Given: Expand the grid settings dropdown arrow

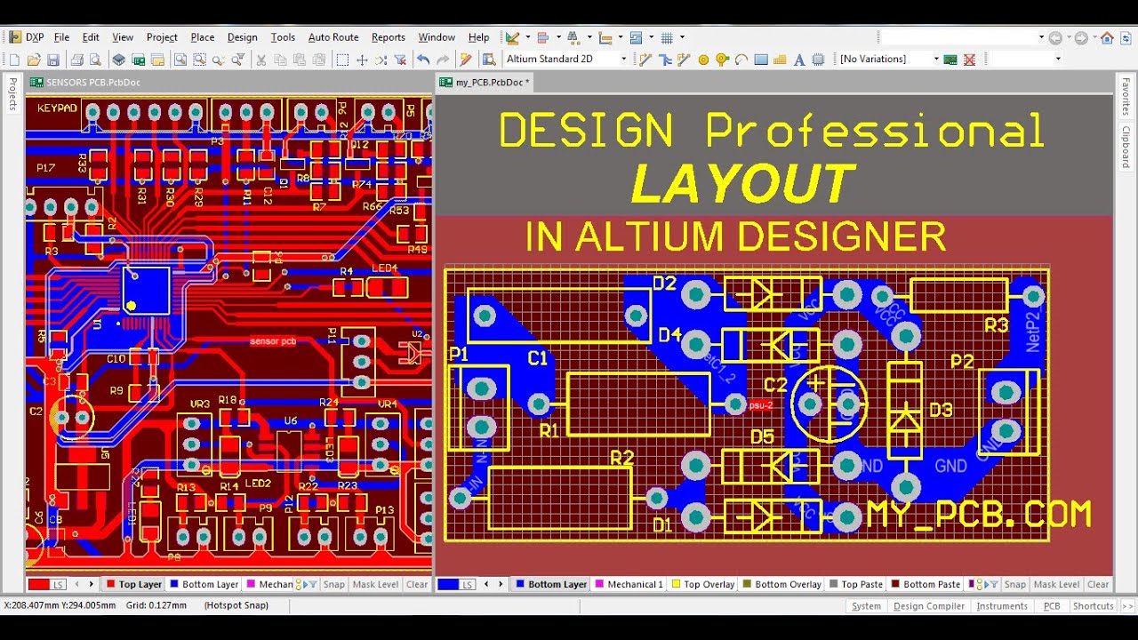Looking at the screenshot, I should coord(682,37).
